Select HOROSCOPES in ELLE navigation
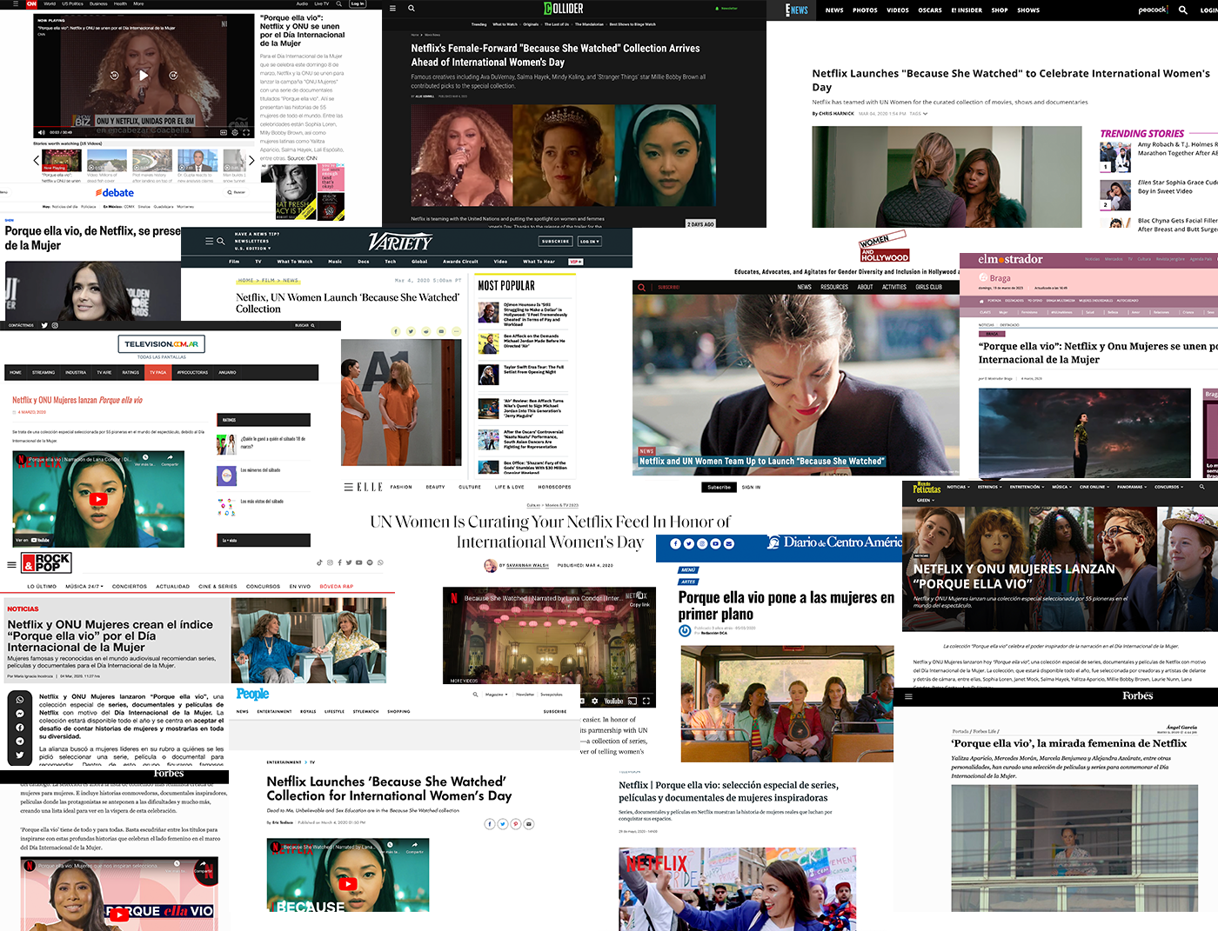Image resolution: width=1218 pixels, height=931 pixels. 554,487
